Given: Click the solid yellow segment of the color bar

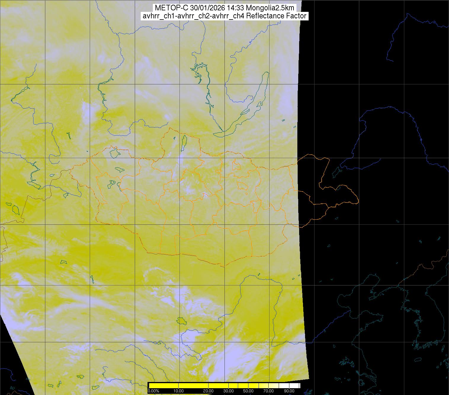Looking at the screenshot, I should point(193,386).
